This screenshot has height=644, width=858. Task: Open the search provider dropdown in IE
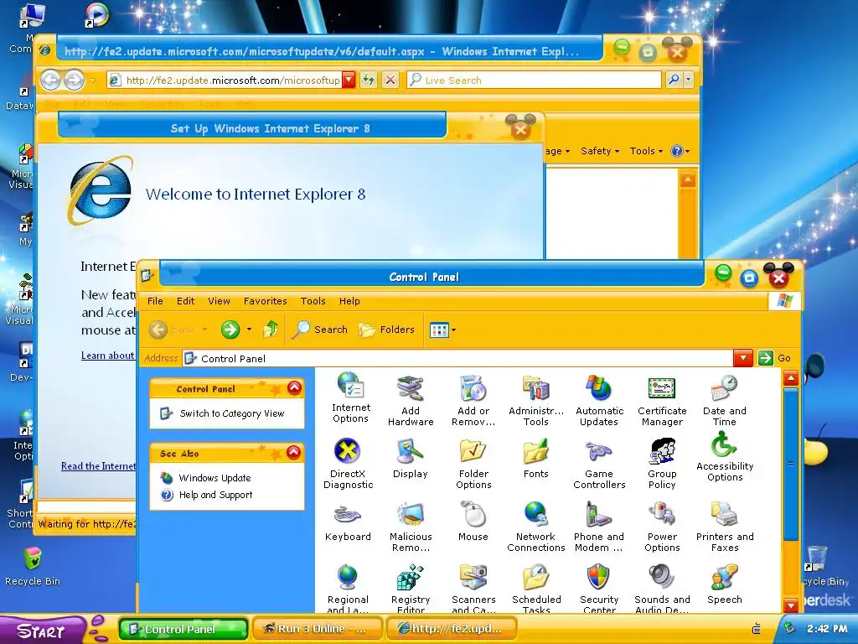[x=689, y=80]
